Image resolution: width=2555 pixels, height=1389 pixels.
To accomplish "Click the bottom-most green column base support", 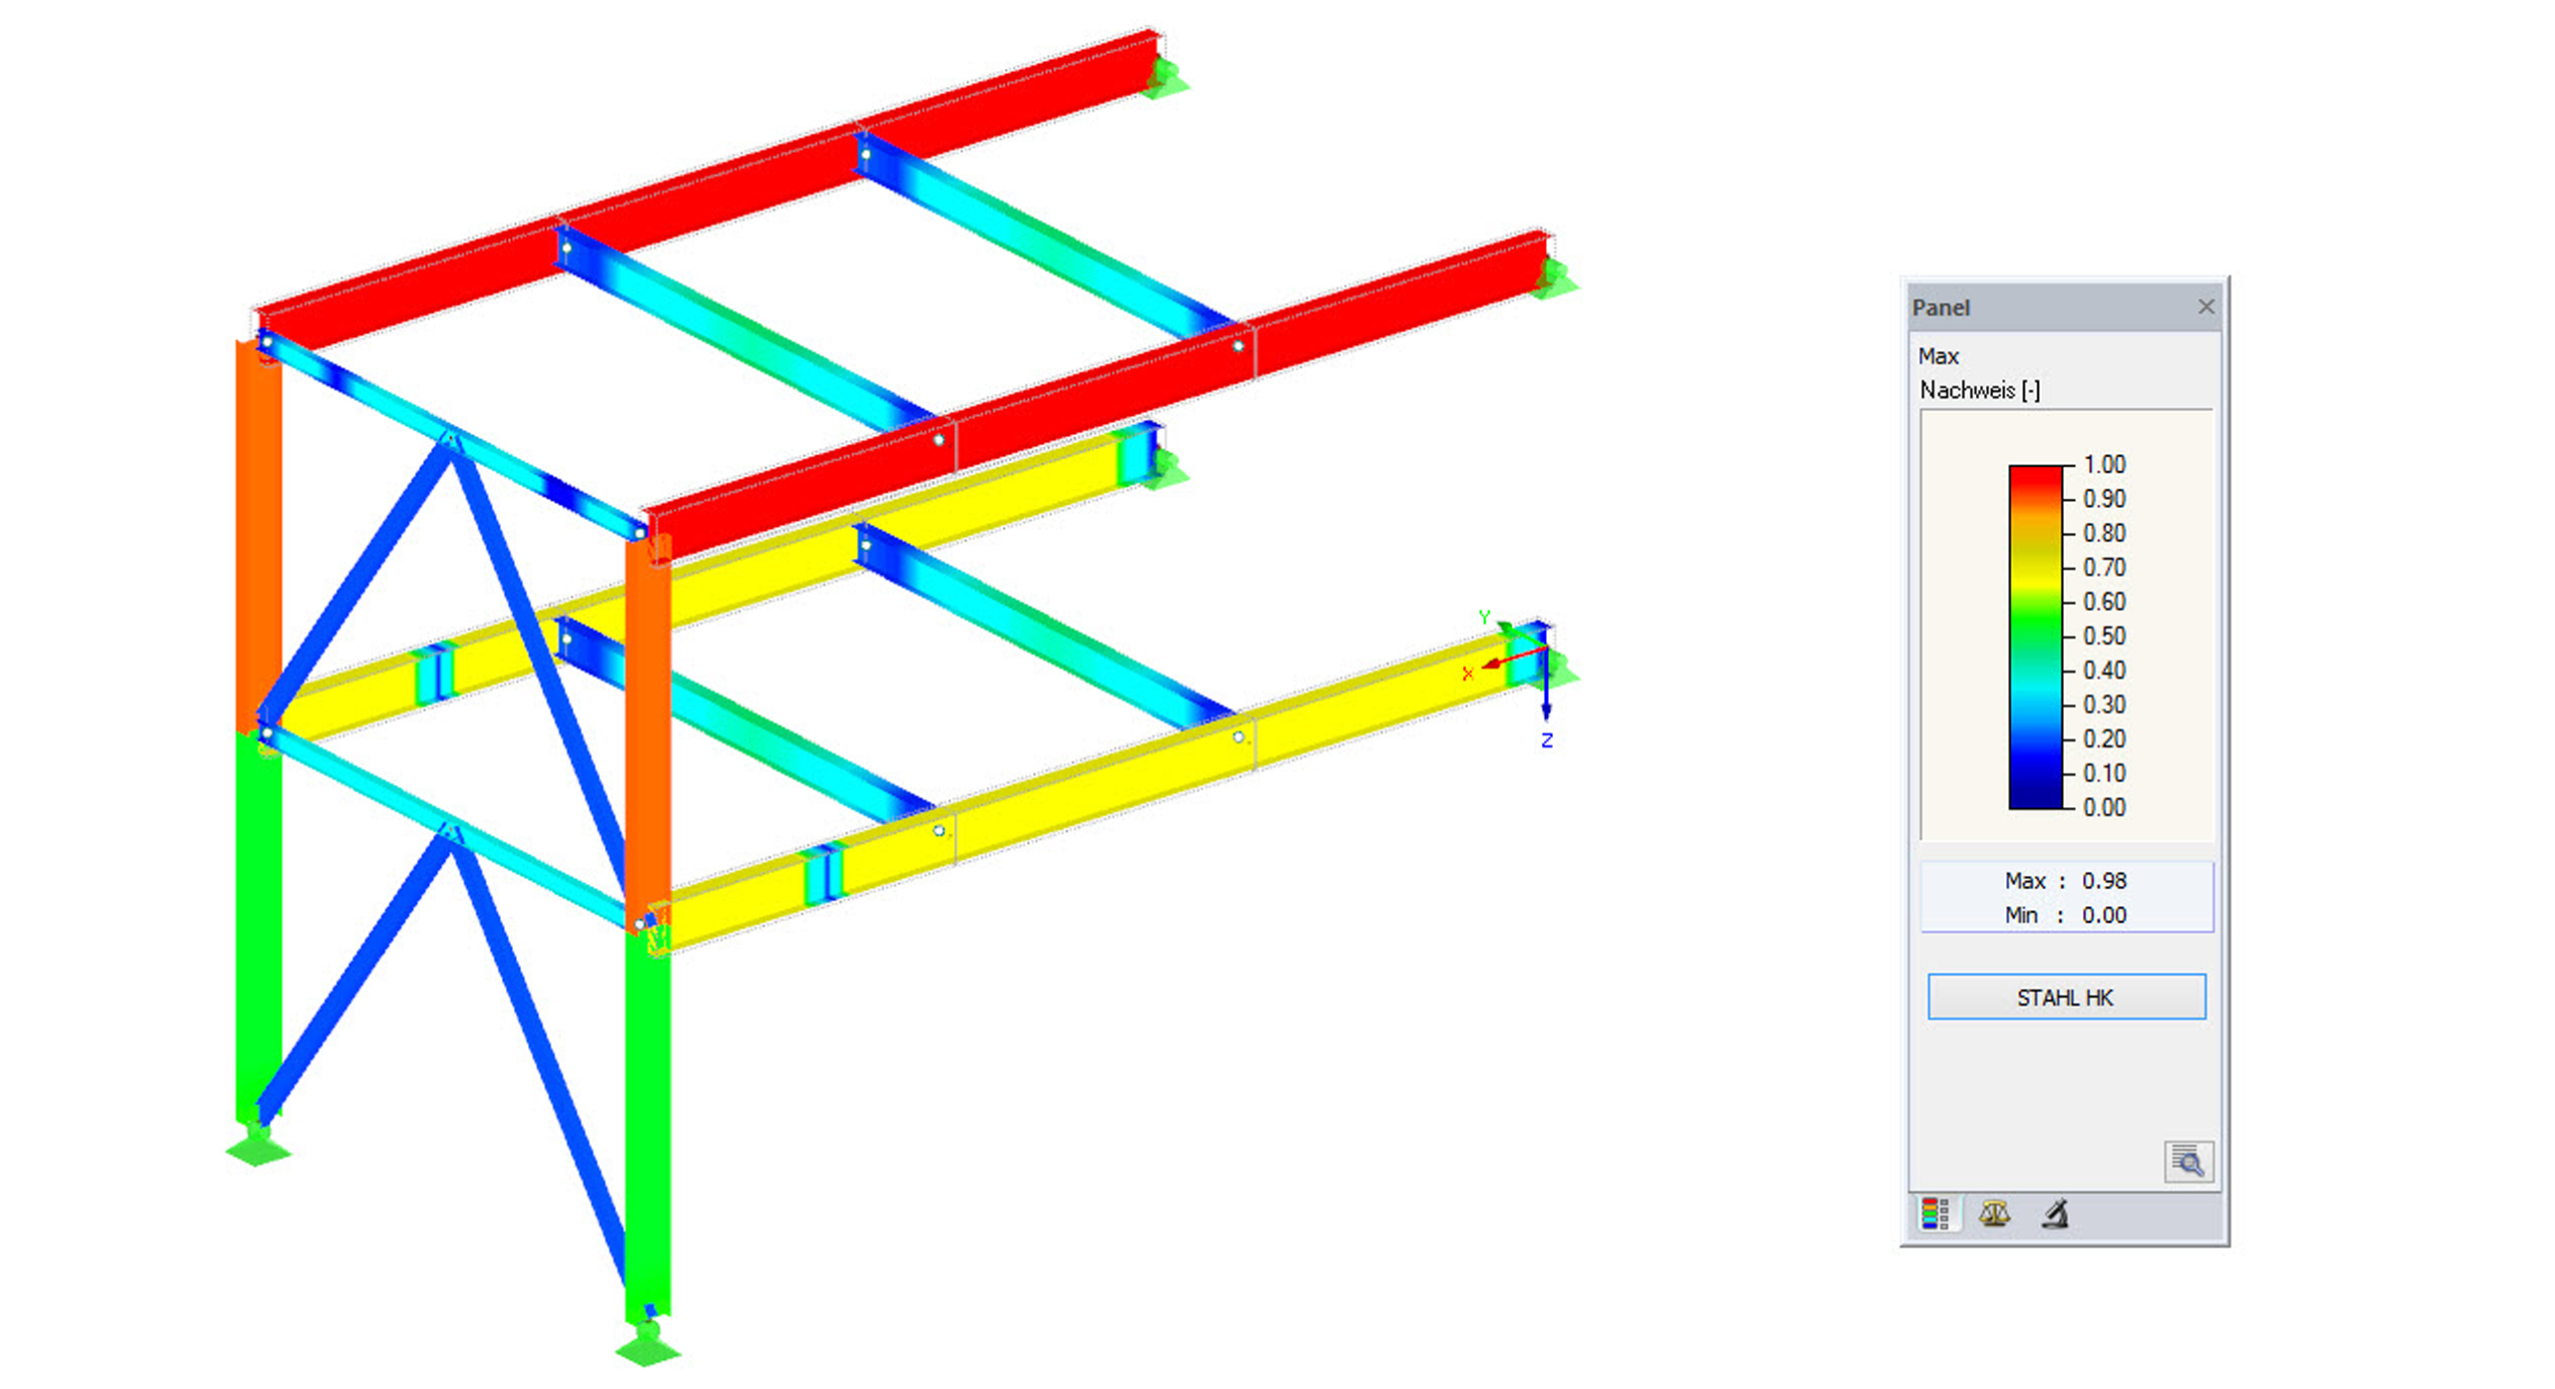I will (648, 1343).
